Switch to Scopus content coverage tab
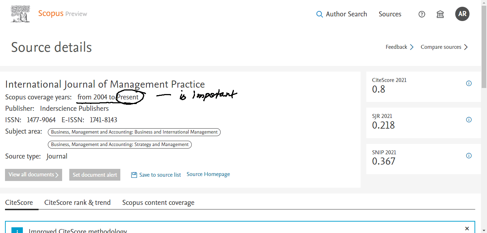Screen dimensions: 487x233 158,203
